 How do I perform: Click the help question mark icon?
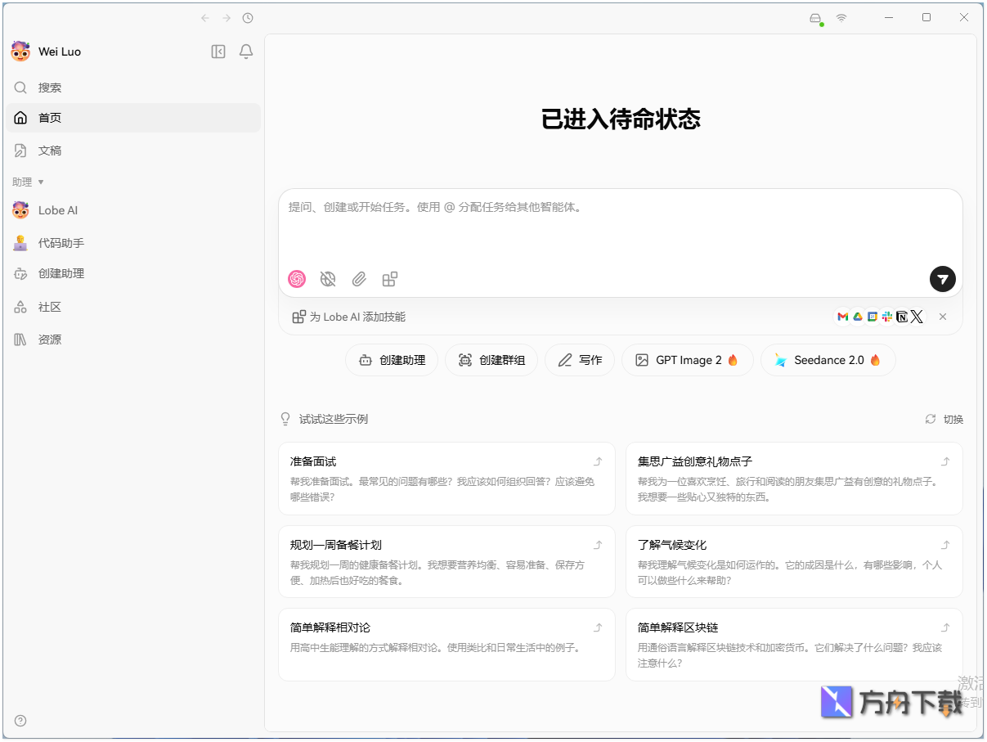[x=20, y=721]
